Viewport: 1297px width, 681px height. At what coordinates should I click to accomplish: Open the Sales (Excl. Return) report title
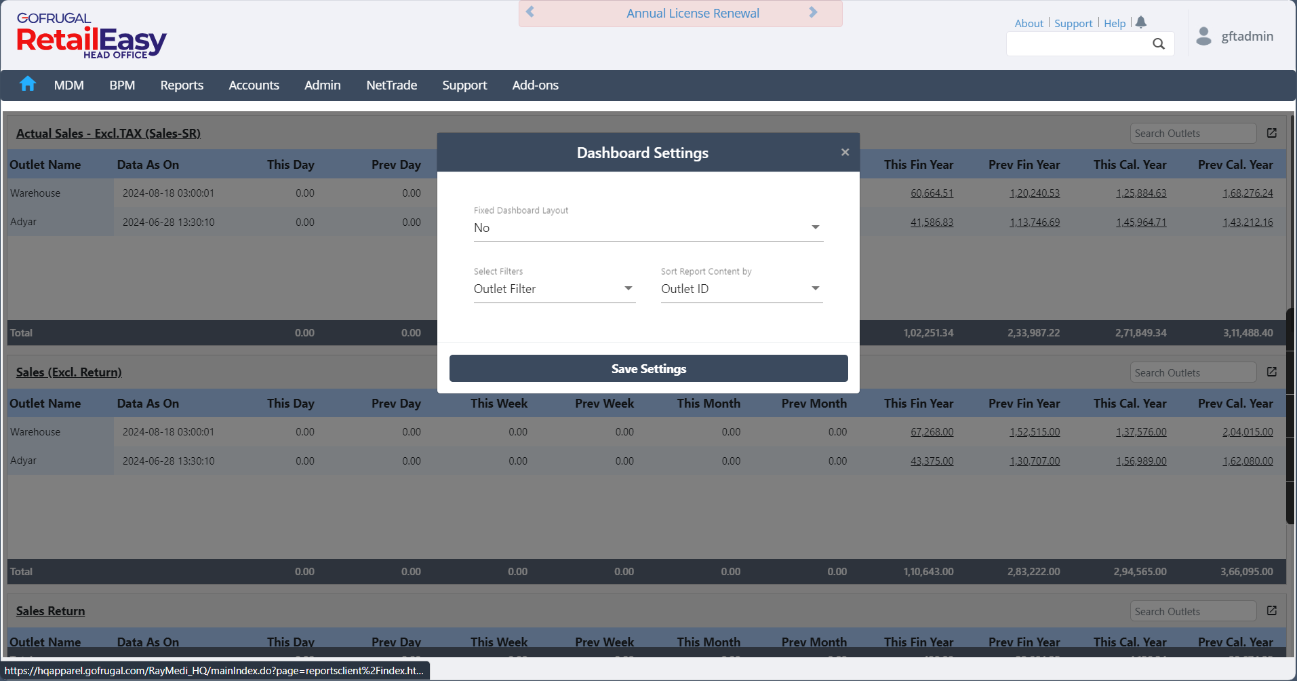pyautogui.click(x=69, y=372)
